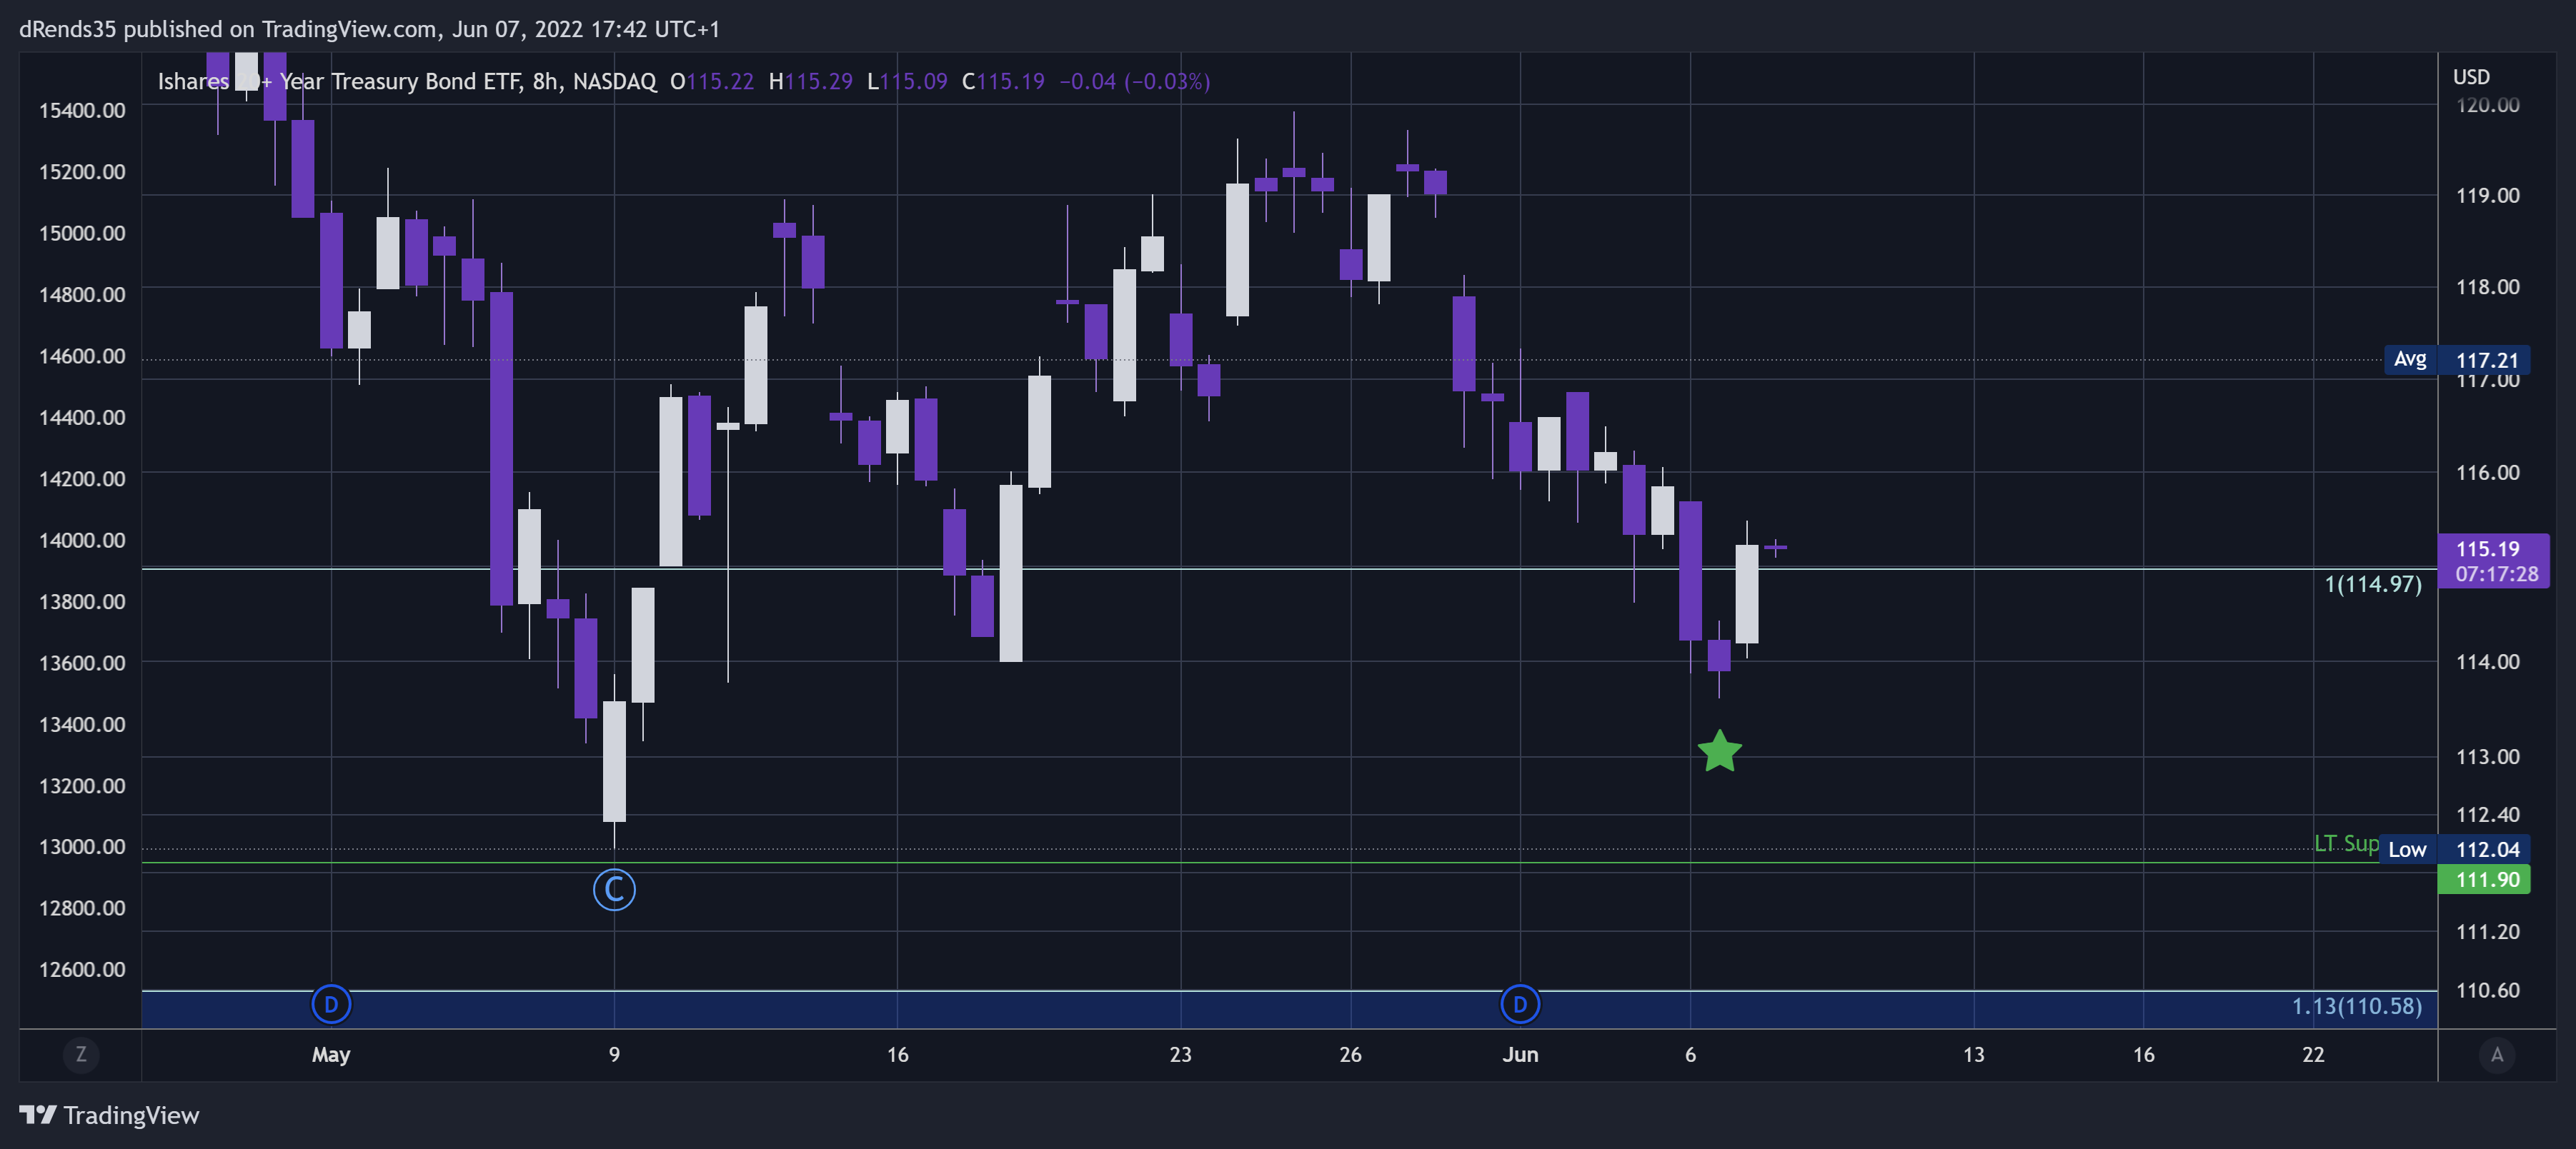Select the 1.13(110.58) Fibonacci level label
This screenshot has width=2576, height=1149.
2357,1006
